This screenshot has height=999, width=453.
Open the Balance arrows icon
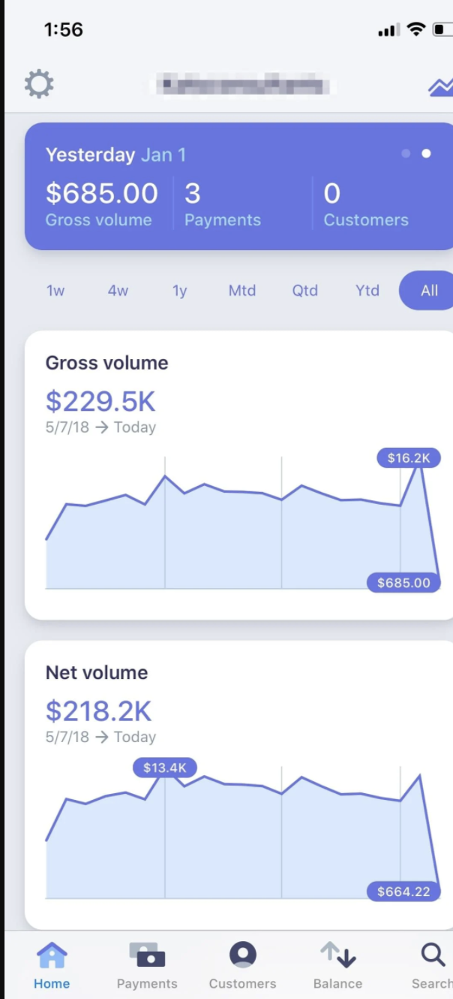tap(337, 956)
